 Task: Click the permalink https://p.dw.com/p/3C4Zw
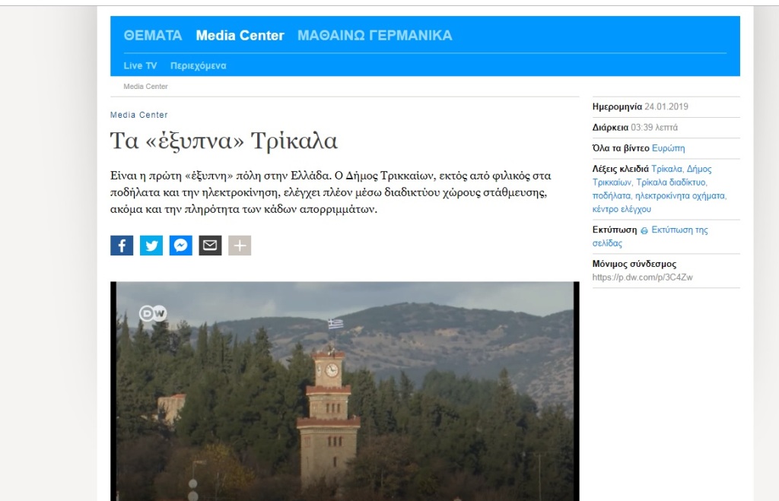click(642, 277)
